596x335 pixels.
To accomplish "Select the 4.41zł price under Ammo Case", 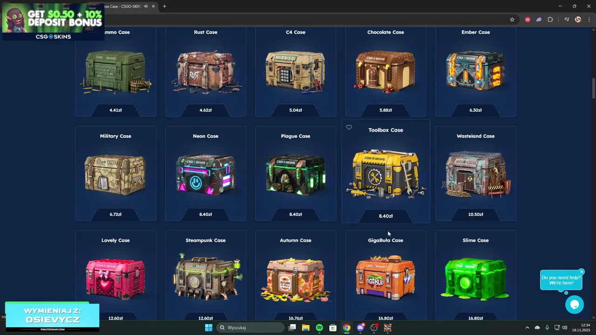I will point(115,110).
